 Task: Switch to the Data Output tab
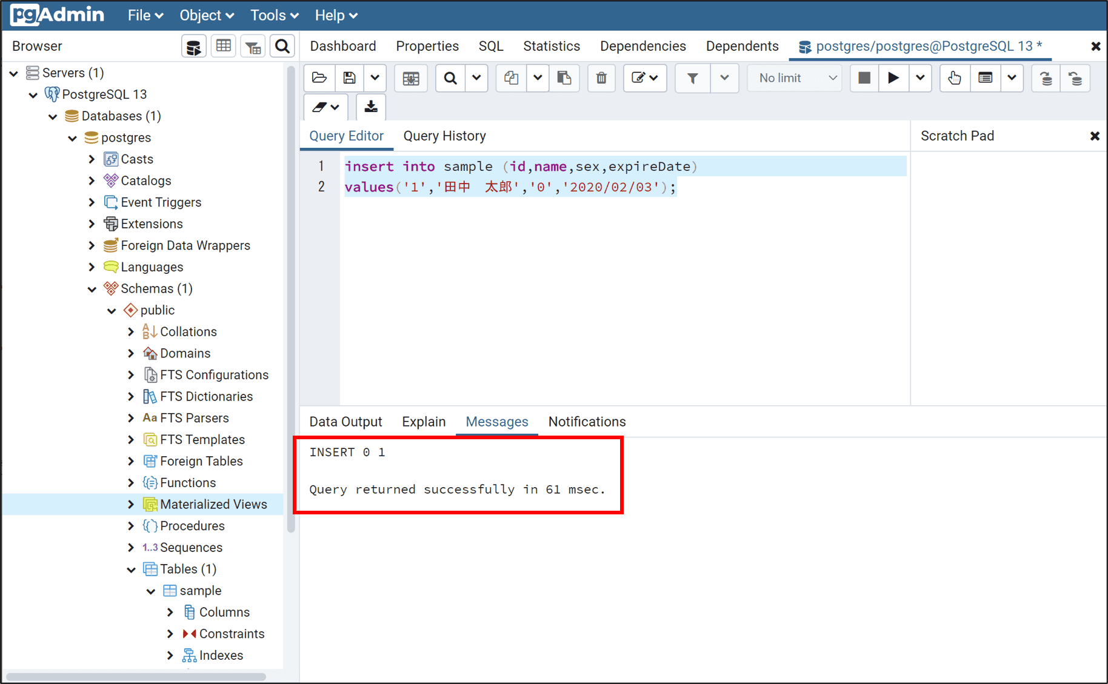tap(345, 422)
